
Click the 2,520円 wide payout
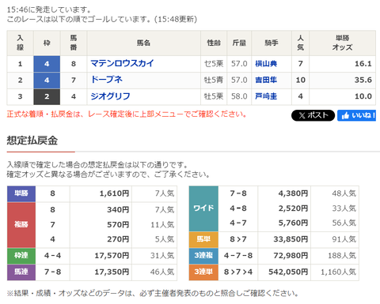pos(293,208)
